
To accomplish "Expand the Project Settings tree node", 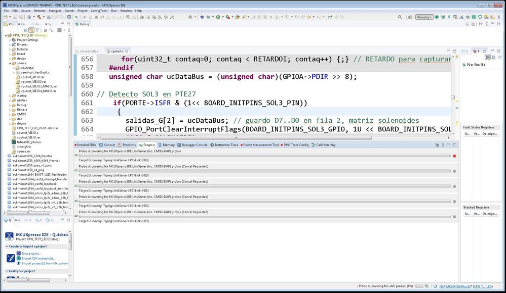I will (10, 40).
